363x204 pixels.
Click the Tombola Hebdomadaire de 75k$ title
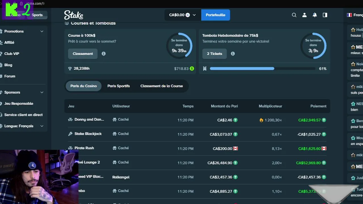[230, 35]
